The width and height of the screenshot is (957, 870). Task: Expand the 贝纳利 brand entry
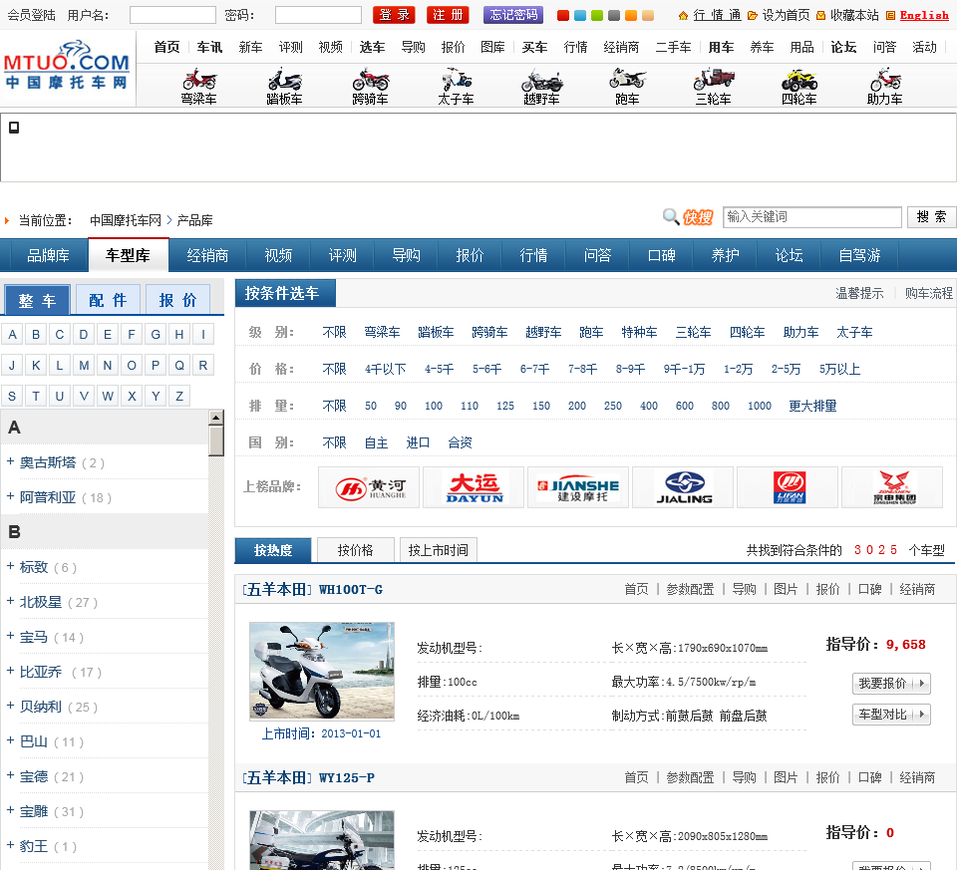point(10,706)
